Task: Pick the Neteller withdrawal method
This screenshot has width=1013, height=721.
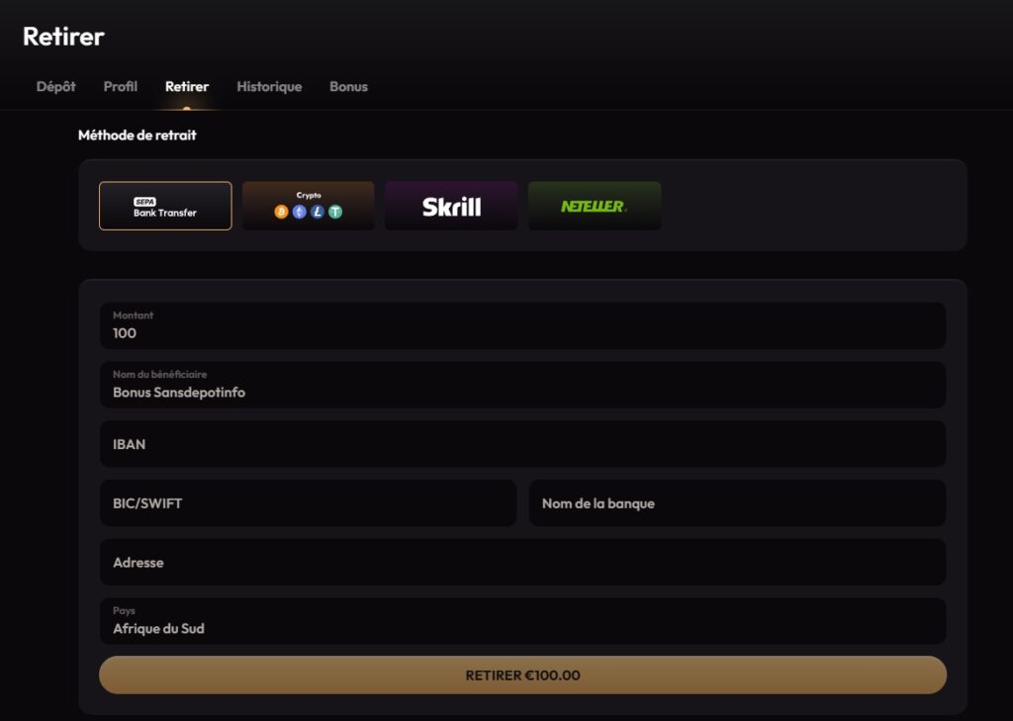Action: (x=594, y=206)
